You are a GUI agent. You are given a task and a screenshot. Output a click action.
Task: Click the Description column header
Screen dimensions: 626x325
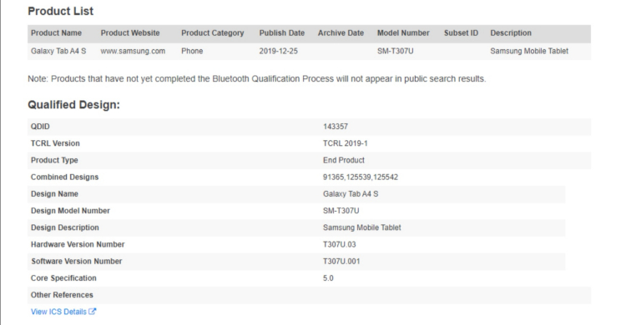click(x=511, y=33)
